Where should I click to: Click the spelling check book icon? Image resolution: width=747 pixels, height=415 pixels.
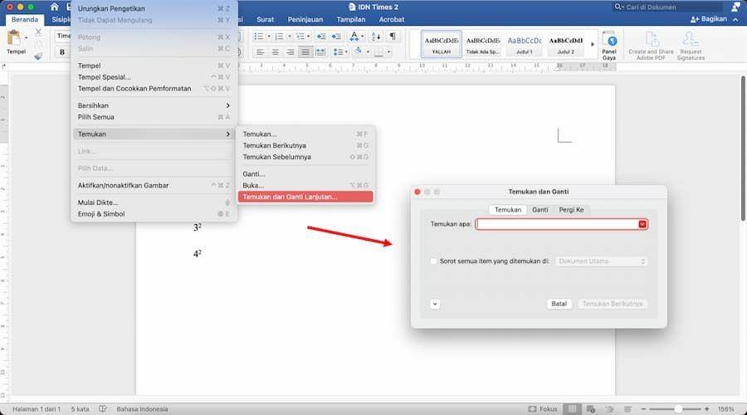[x=102, y=409]
